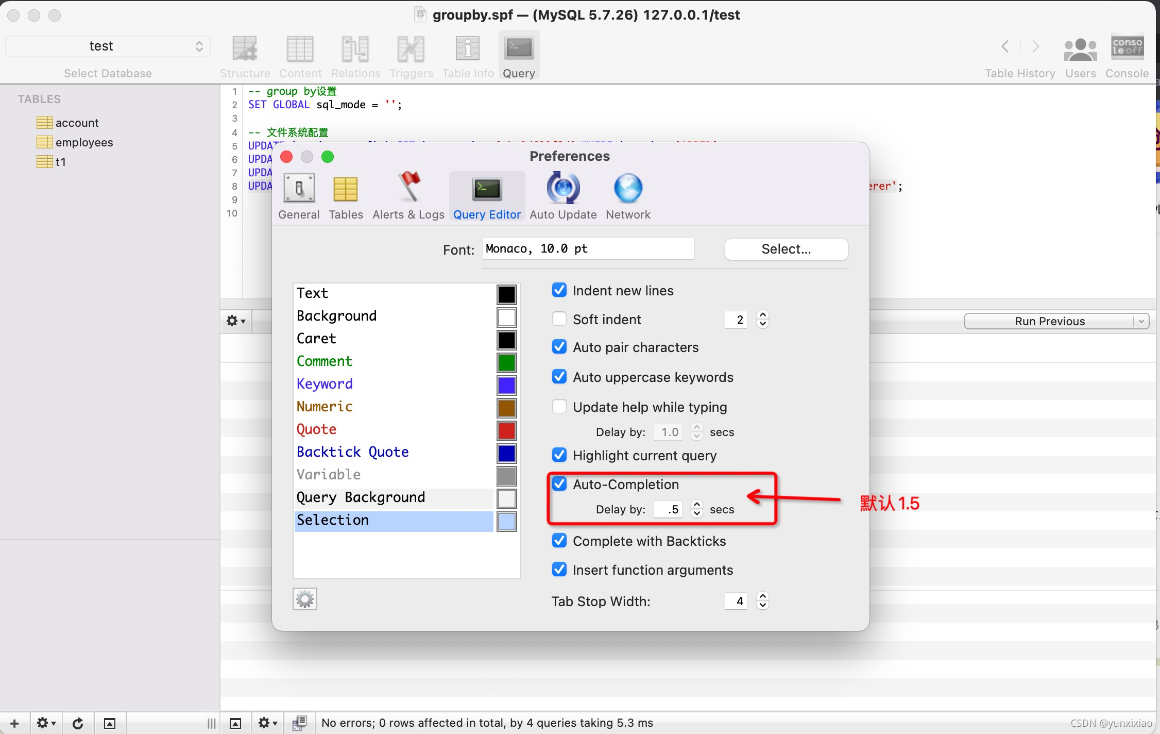Switch to the General preferences tab
Viewport: 1160px width, 734px height.
[299, 196]
